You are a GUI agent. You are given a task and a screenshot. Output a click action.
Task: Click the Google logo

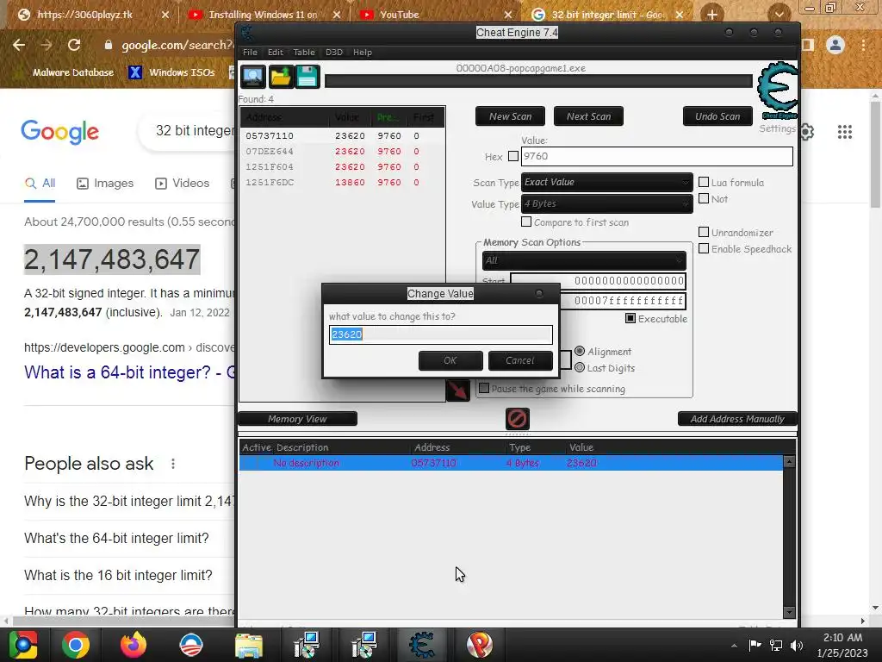click(59, 132)
